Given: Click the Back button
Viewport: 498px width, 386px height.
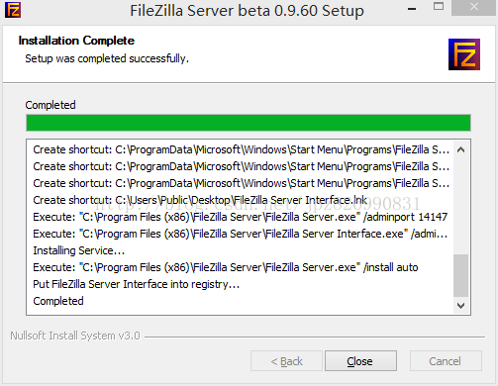Looking at the screenshot, I should (x=286, y=361).
